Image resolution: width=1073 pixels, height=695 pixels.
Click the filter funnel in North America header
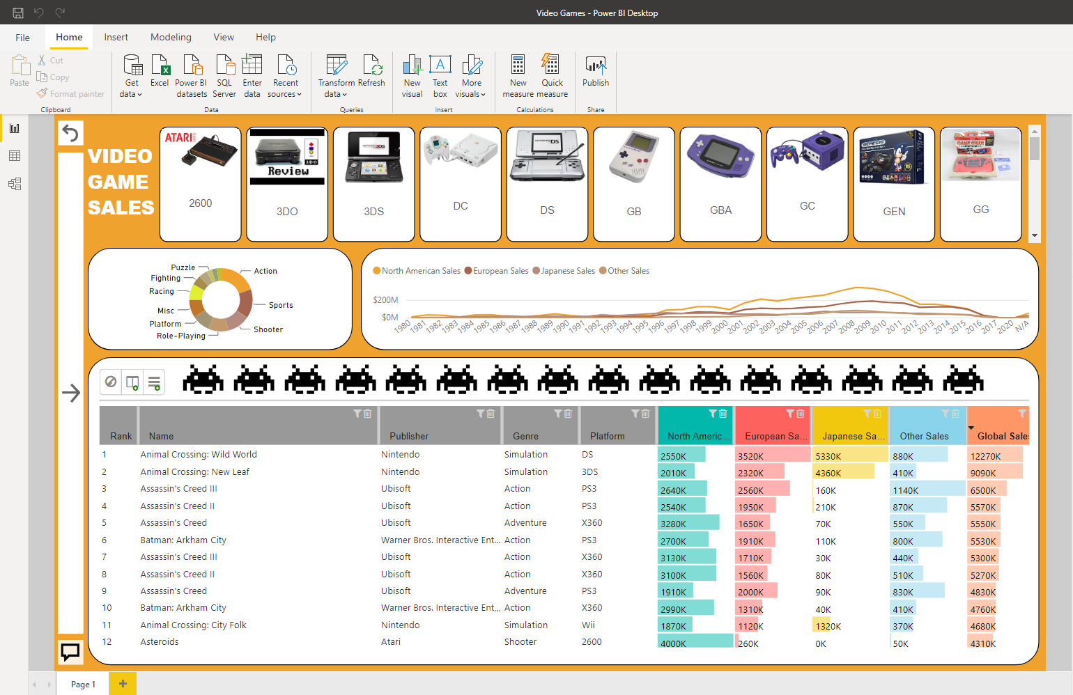tap(713, 414)
